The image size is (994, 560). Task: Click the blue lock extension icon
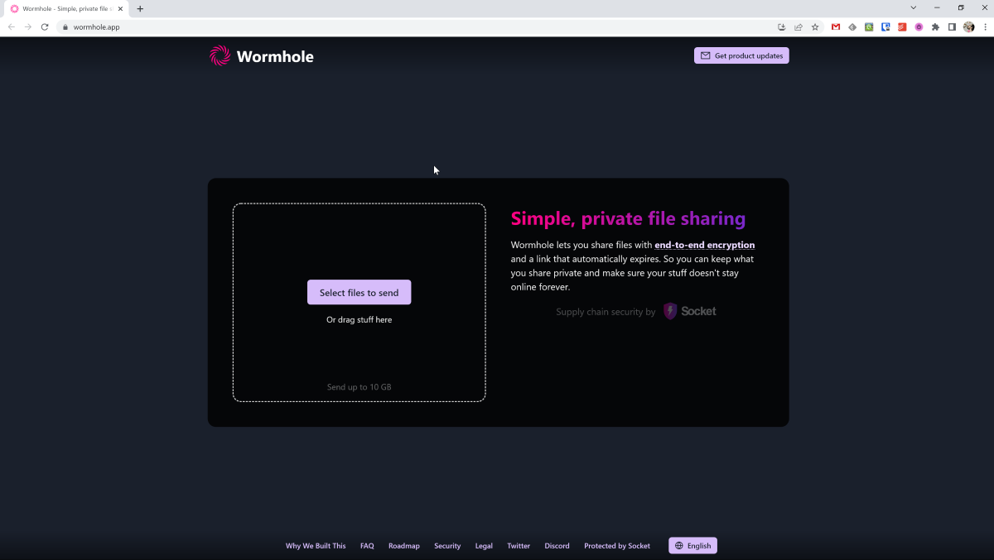[885, 26]
